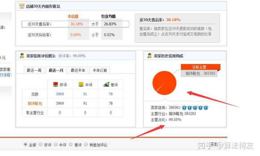Select the 有追加评论 radio button
Screen dimensions: 260x156
point(86,144)
